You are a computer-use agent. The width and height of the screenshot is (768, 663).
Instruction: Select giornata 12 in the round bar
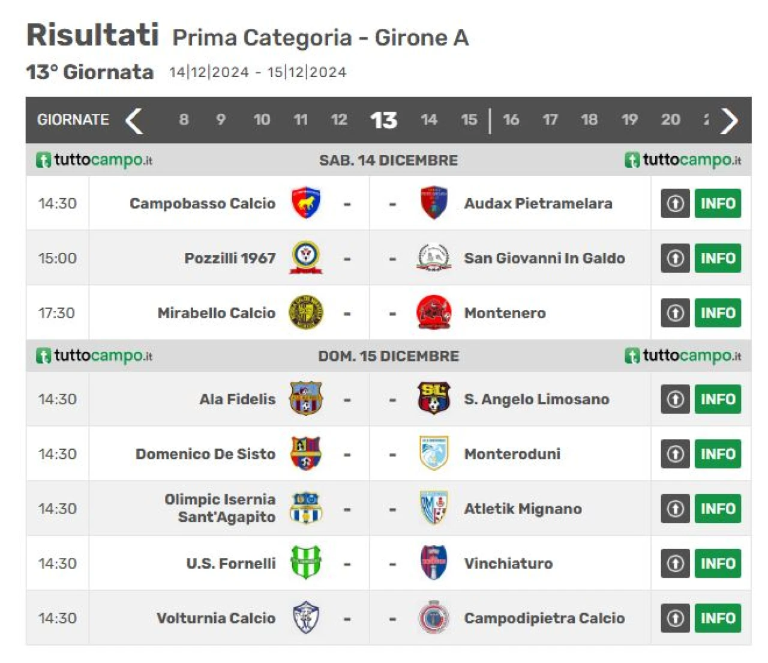(x=339, y=120)
